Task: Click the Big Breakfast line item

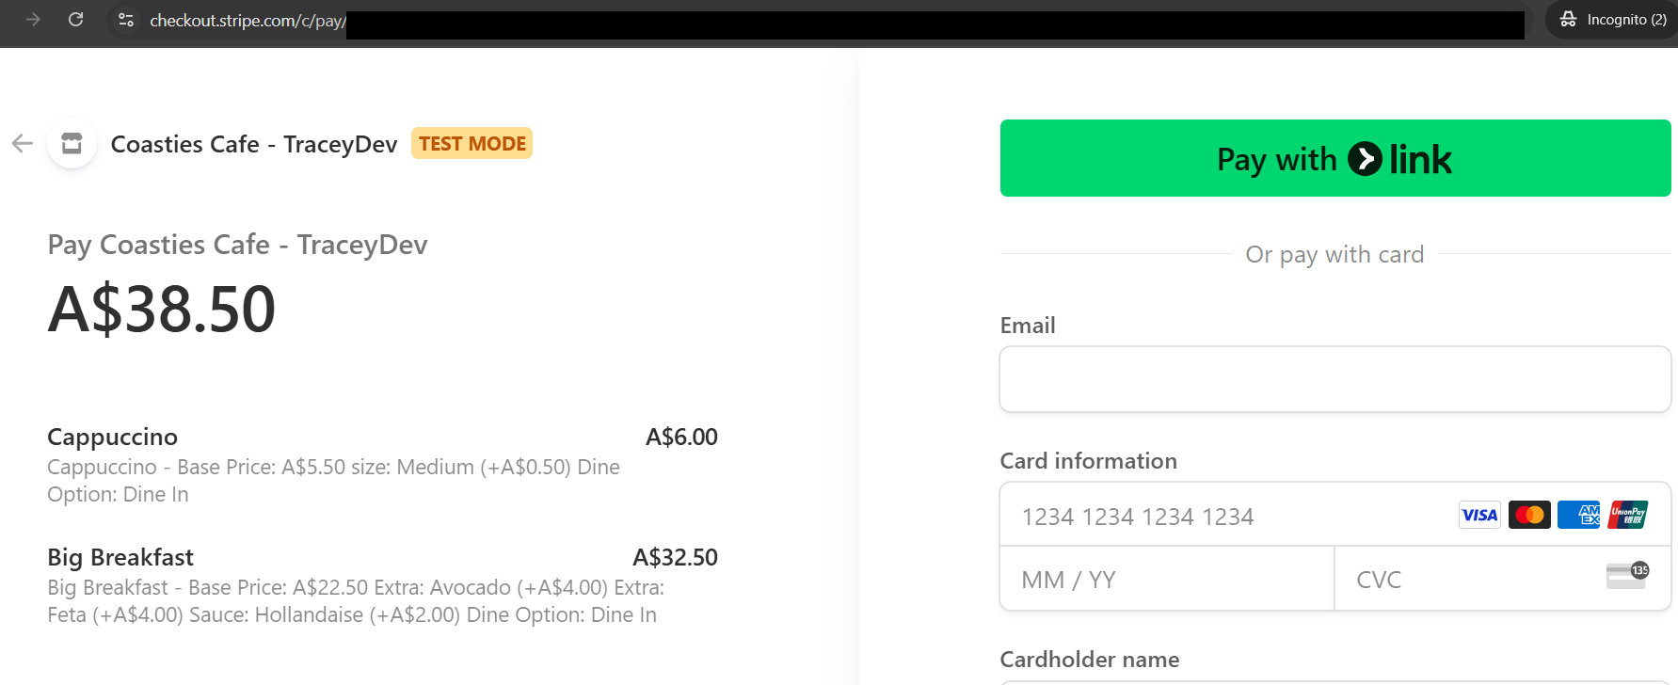Action: coord(120,557)
